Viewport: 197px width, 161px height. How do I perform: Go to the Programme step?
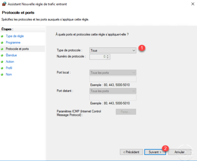(13, 43)
